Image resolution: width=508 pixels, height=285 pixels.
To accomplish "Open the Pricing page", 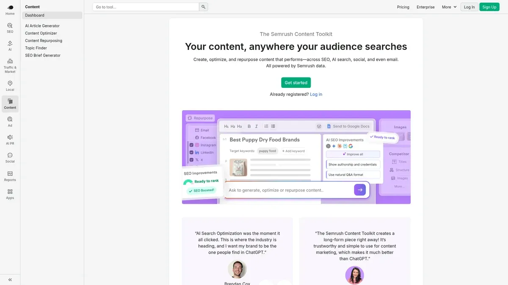I will [403, 7].
